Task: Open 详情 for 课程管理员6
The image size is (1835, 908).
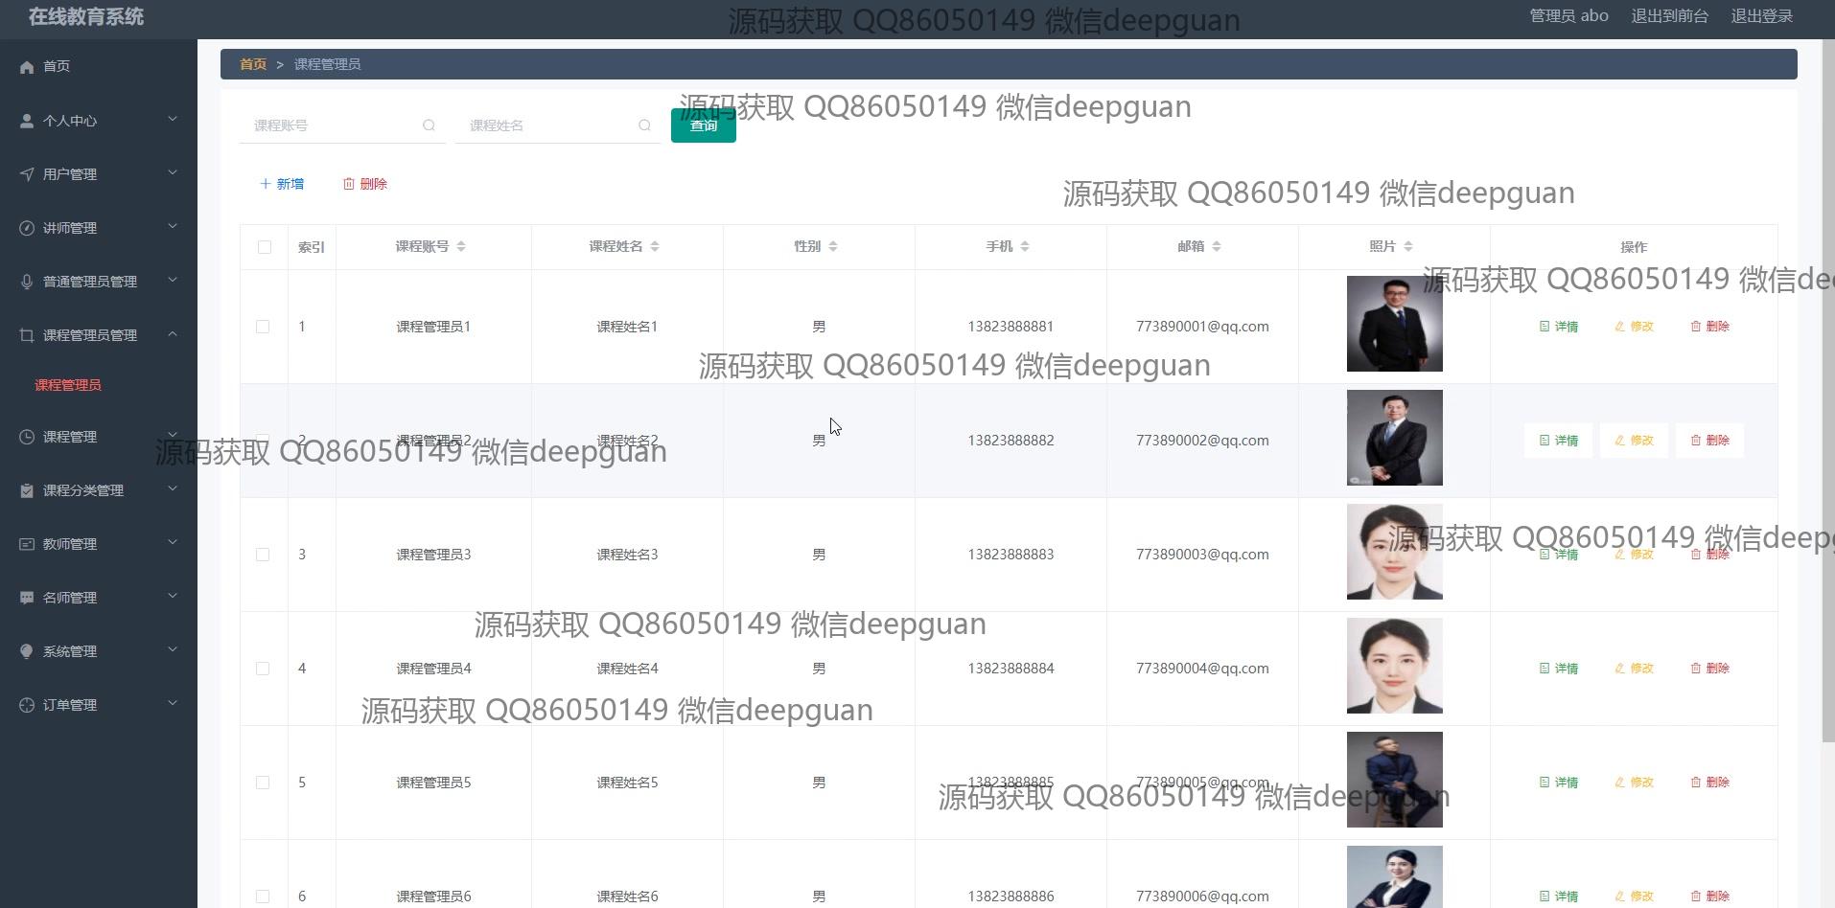Action: (x=1559, y=897)
